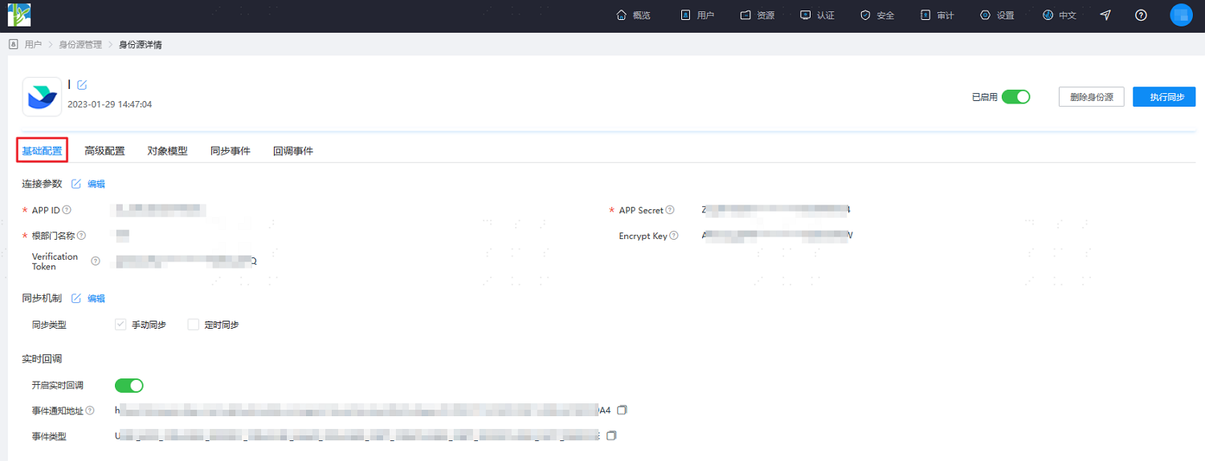Screen dimensions: 1205x461
Task: Edit the identity source name pencil icon
Action: [82, 85]
